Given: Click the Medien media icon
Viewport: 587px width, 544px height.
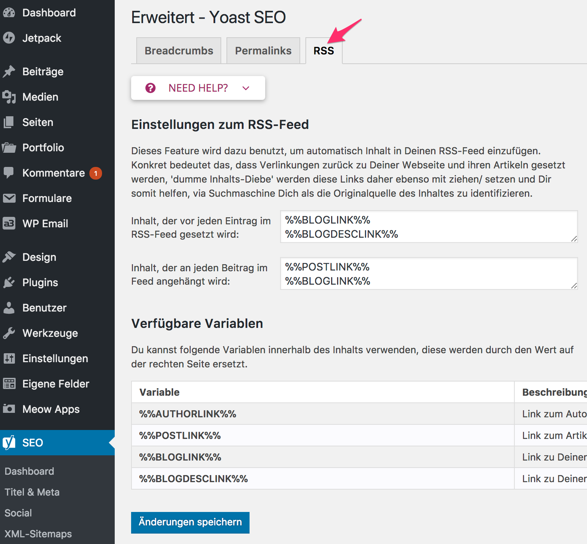Looking at the screenshot, I should (9, 97).
